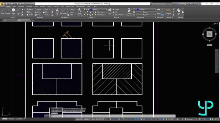220x123 pixels.
Task: Select the Text annotation tool
Action: click(57, 11)
